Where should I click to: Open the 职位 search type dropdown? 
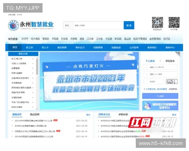click(x=68, y=25)
